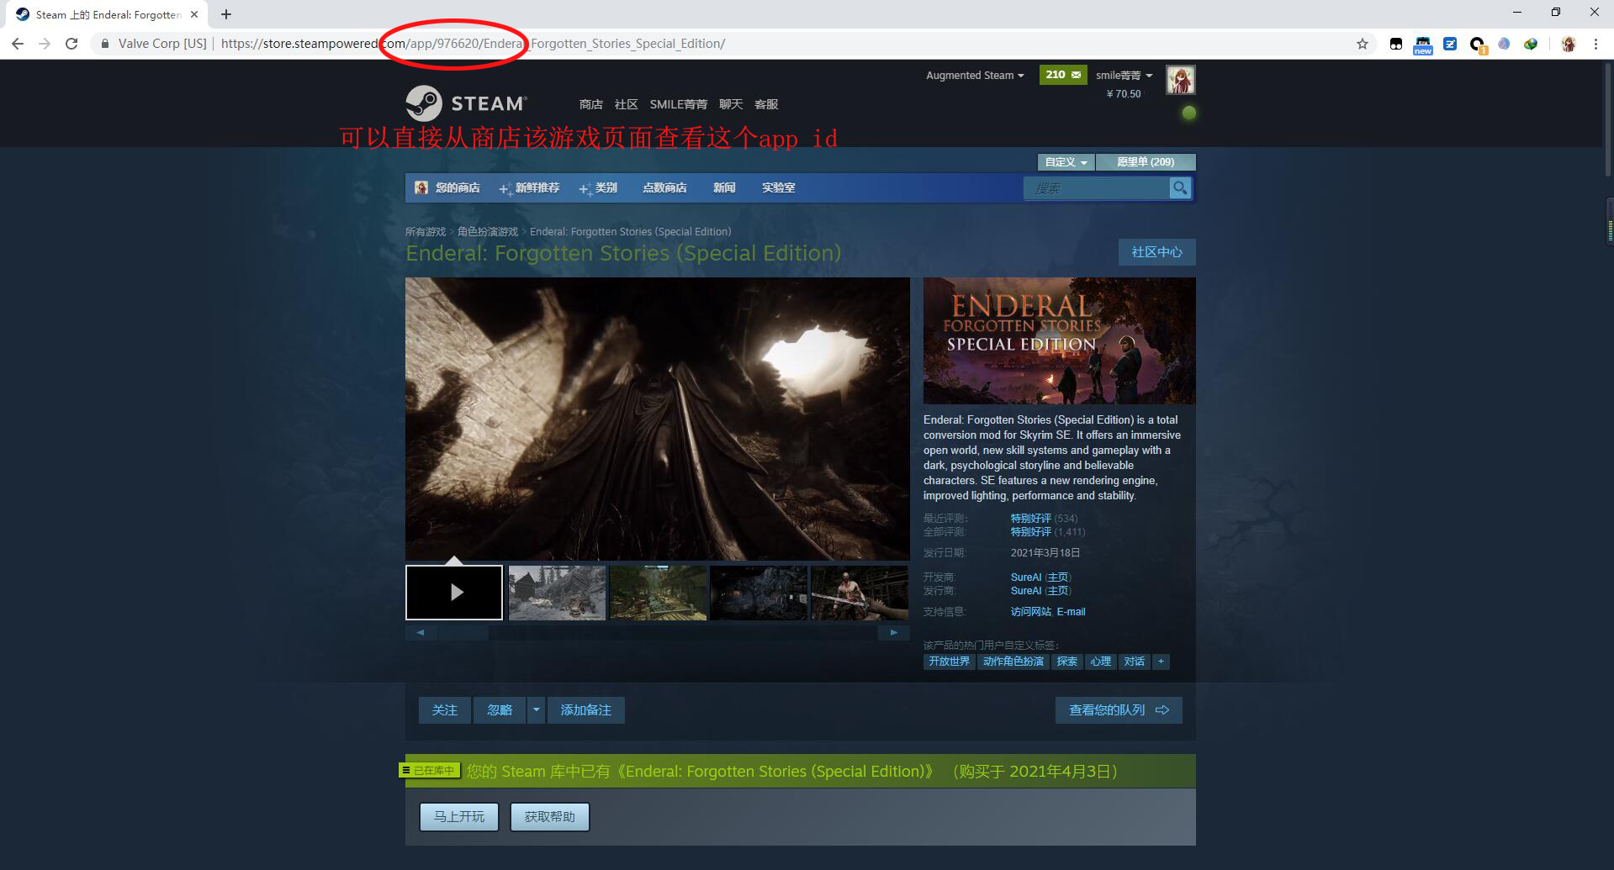This screenshot has height=870, width=1614.
Task: Click the magnifier search button in store bar
Action: [1180, 188]
